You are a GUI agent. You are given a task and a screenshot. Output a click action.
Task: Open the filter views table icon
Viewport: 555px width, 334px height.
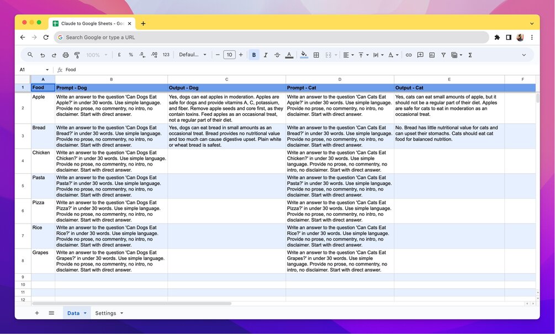(x=456, y=55)
